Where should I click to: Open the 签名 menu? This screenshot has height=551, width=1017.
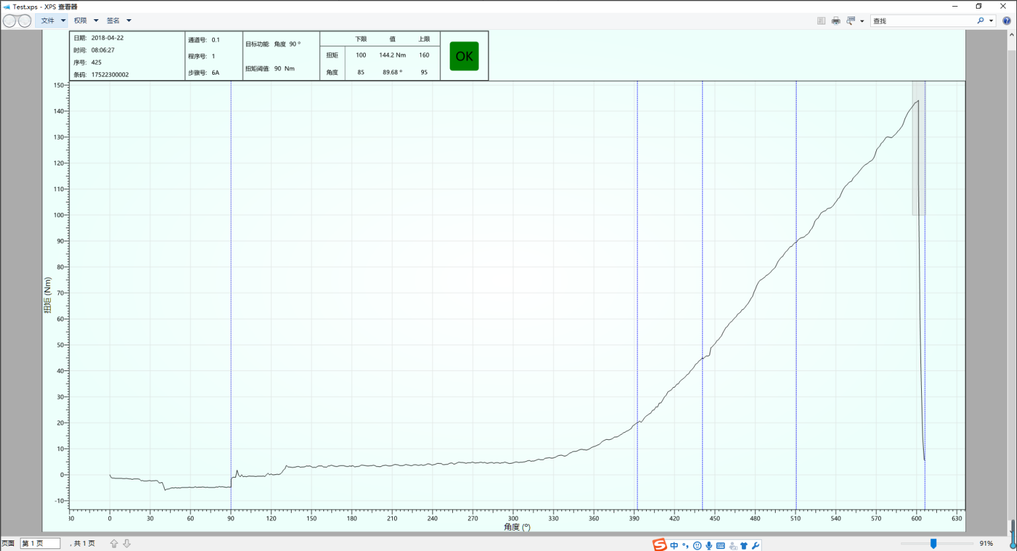[x=113, y=21]
